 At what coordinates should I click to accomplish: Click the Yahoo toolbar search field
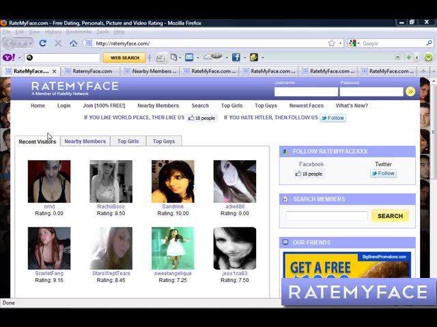(62, 57)
